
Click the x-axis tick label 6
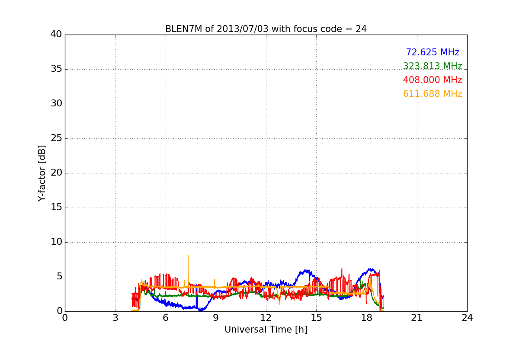(x=165, y=318)
